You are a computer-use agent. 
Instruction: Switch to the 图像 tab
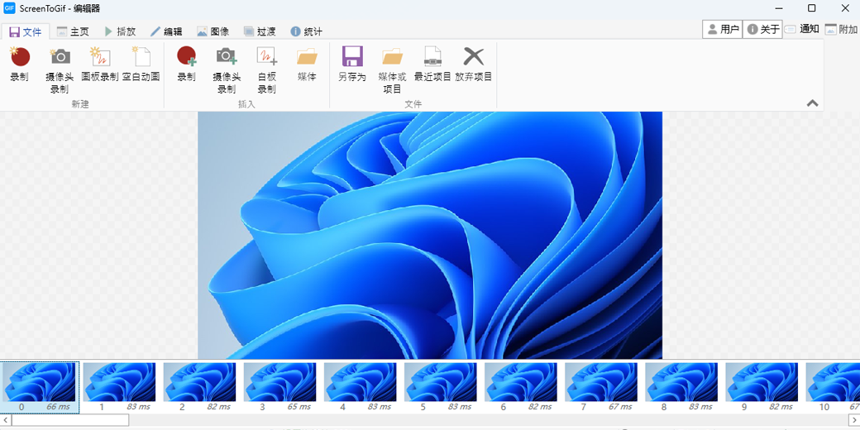click(x=213, y=31)
